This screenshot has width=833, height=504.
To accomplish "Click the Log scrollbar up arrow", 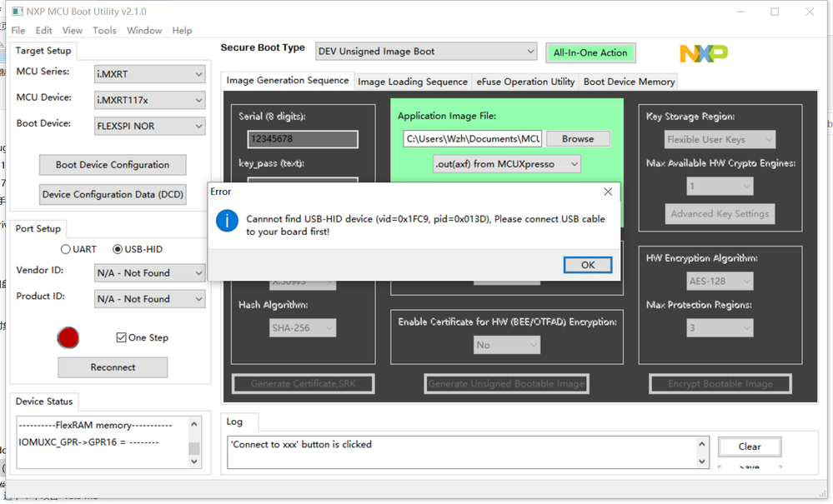I will tap(702, 444).
